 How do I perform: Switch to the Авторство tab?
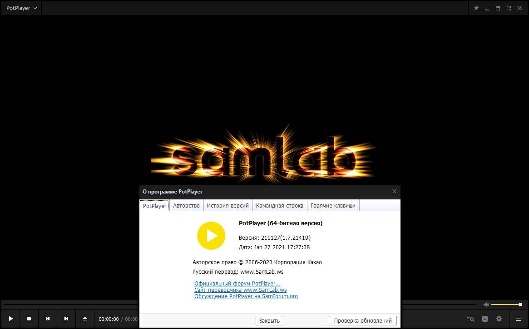[x=186, y=205]
